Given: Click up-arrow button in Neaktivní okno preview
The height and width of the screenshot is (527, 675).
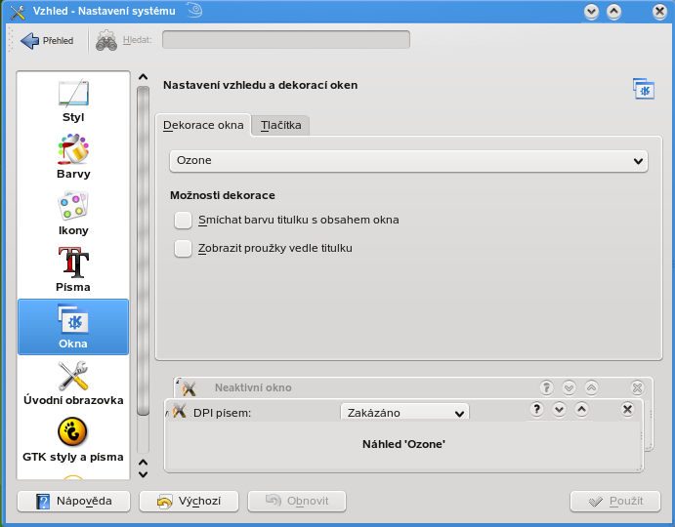Looking at the screenshot, I should pos(592,387).
